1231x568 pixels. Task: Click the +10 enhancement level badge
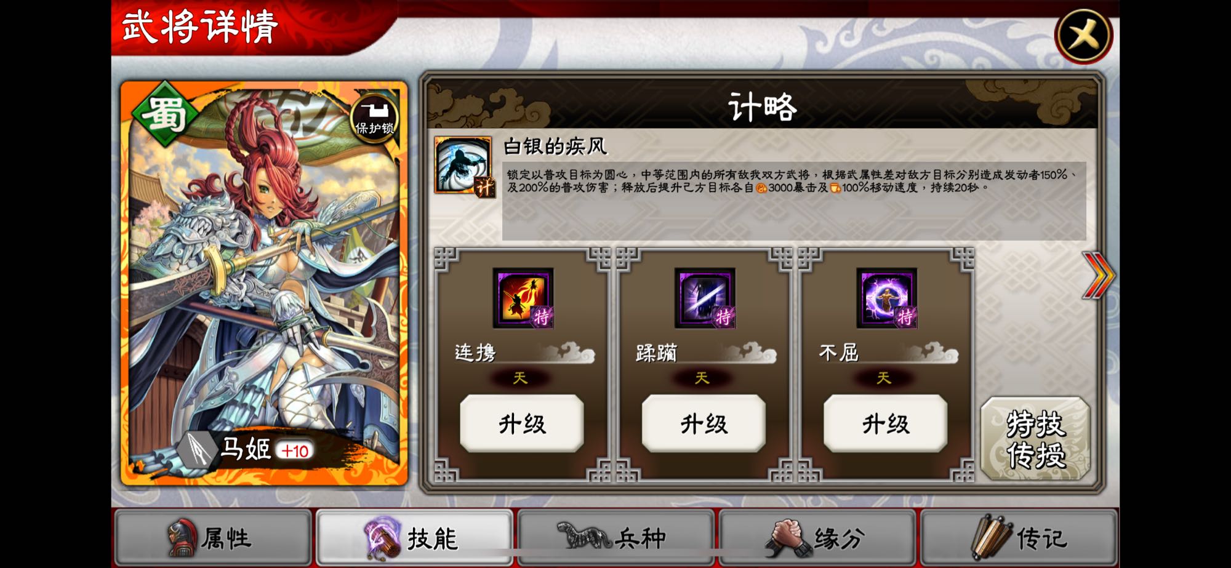click(295, 451)
